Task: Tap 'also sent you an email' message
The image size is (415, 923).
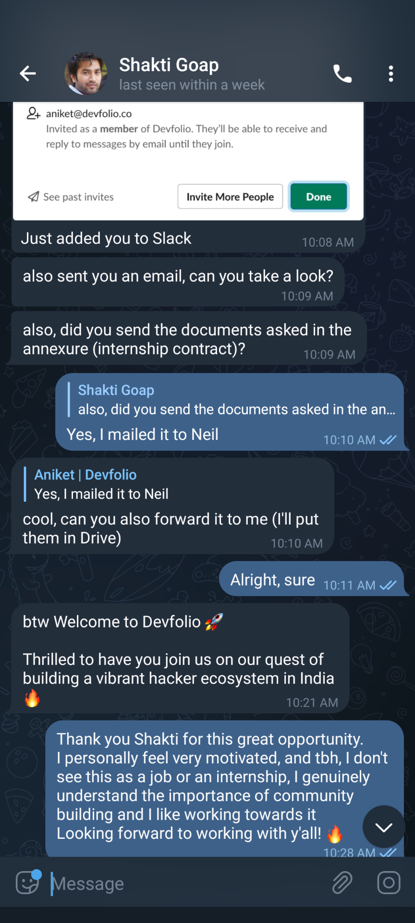Action: coord(178,283)
